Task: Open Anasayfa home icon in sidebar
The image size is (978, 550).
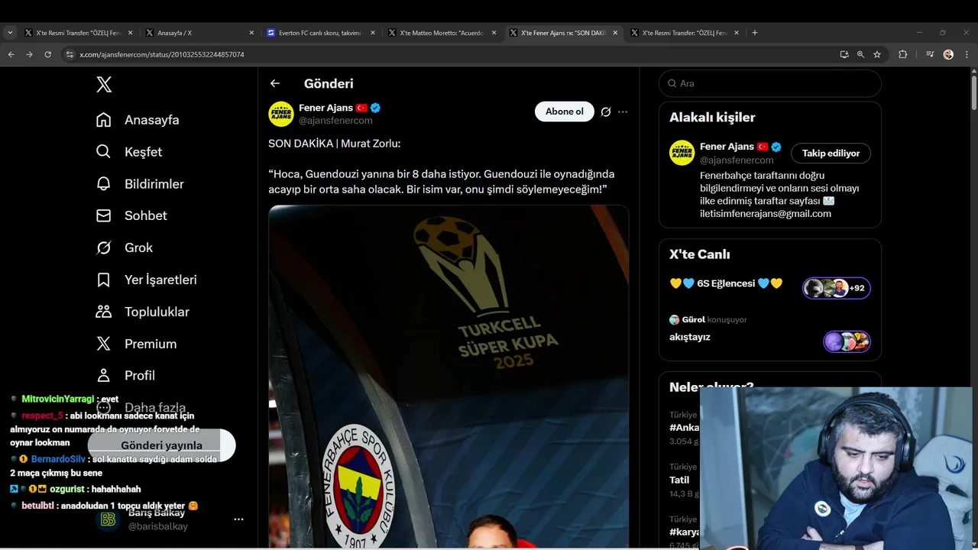Action: [104, 120]
